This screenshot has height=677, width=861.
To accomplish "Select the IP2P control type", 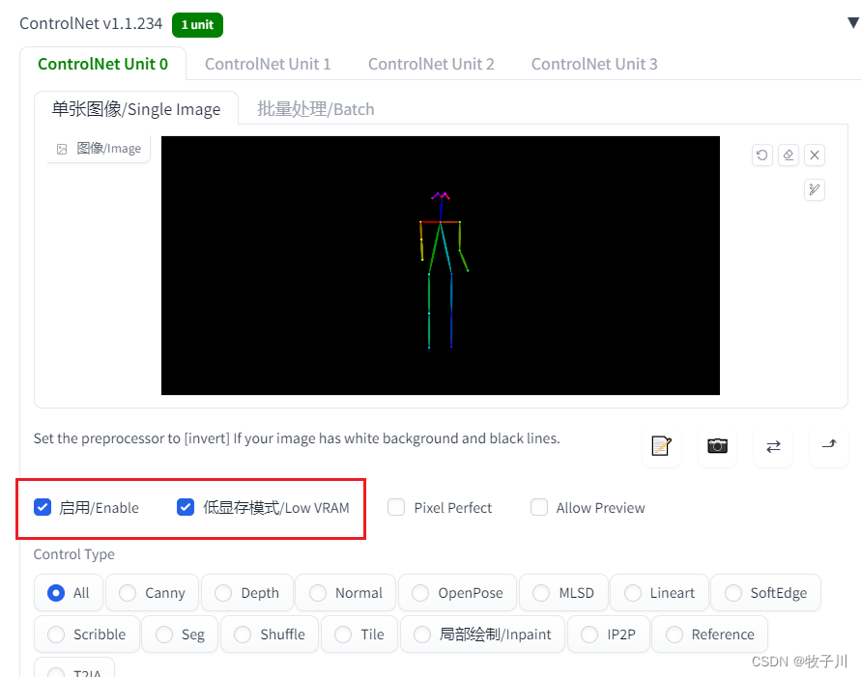I will (x=609, y=635).
